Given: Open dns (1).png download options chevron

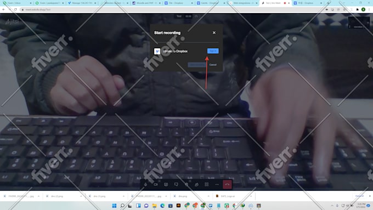Looking at the screenshot, I should tap(123, 196).
